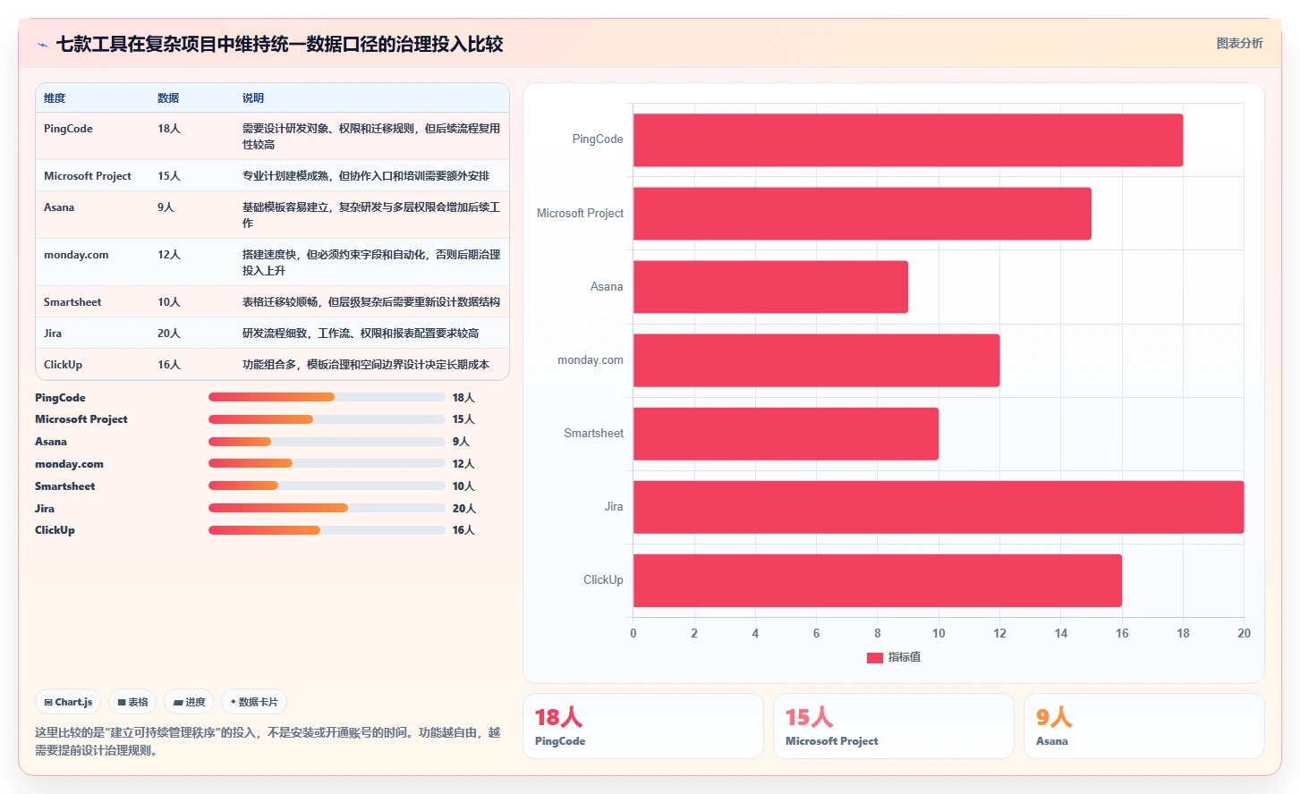Click the dashboard title 七款工具 heading

pyautogui.click(x=280, y=45)
